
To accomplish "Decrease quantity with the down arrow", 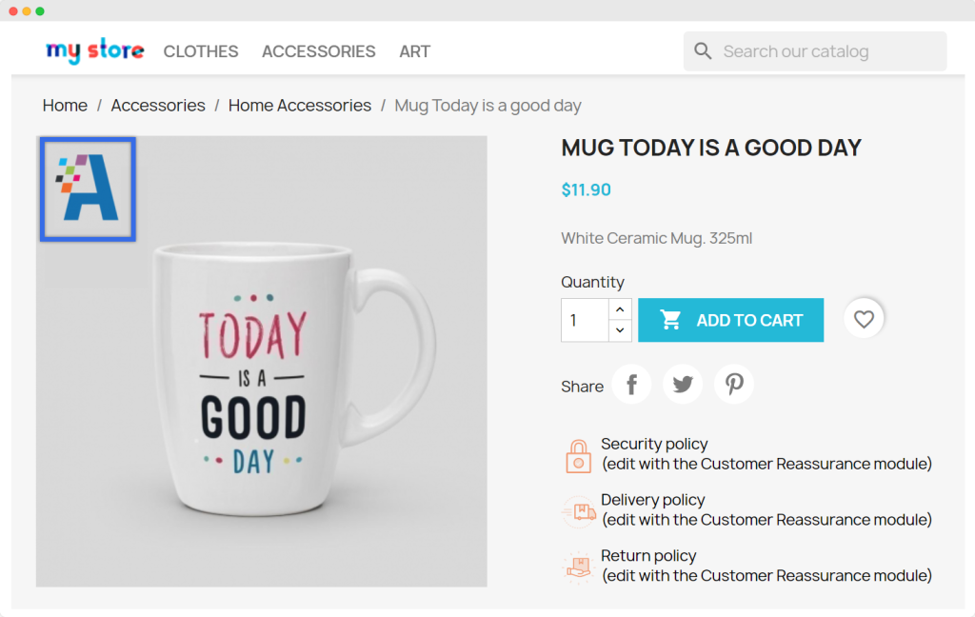I will pyautogui.click(x=620, y=330).
